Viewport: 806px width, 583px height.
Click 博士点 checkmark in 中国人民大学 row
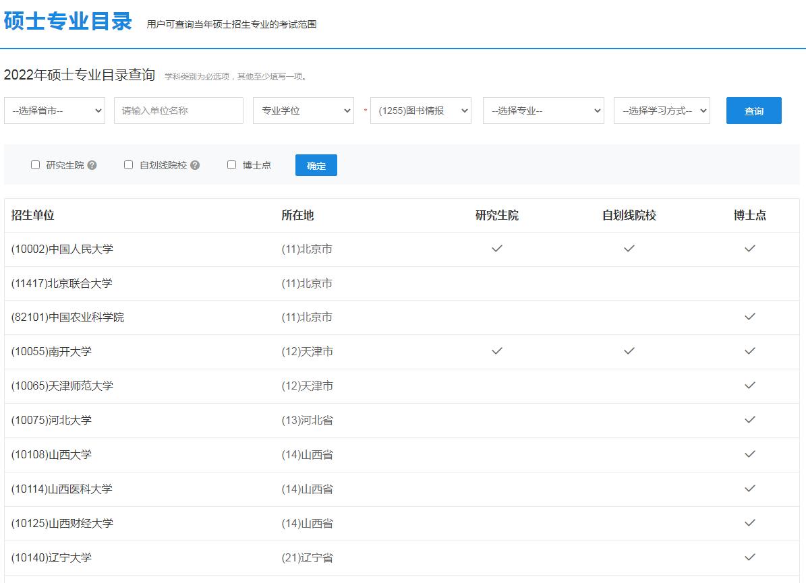point(750,249)
